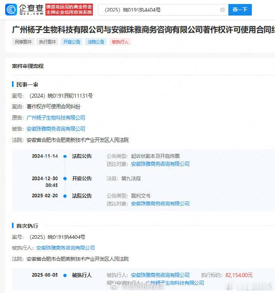
Task: Select the 民事案件 tag
Action: tap(23, 42)
